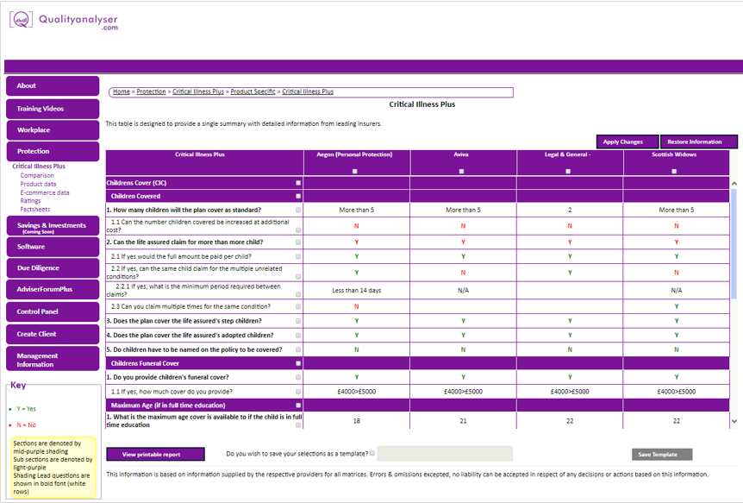Screen dimensions: 743x503
Task: Tick checkbox for children's funeral cover question
Action: [298, 377]
